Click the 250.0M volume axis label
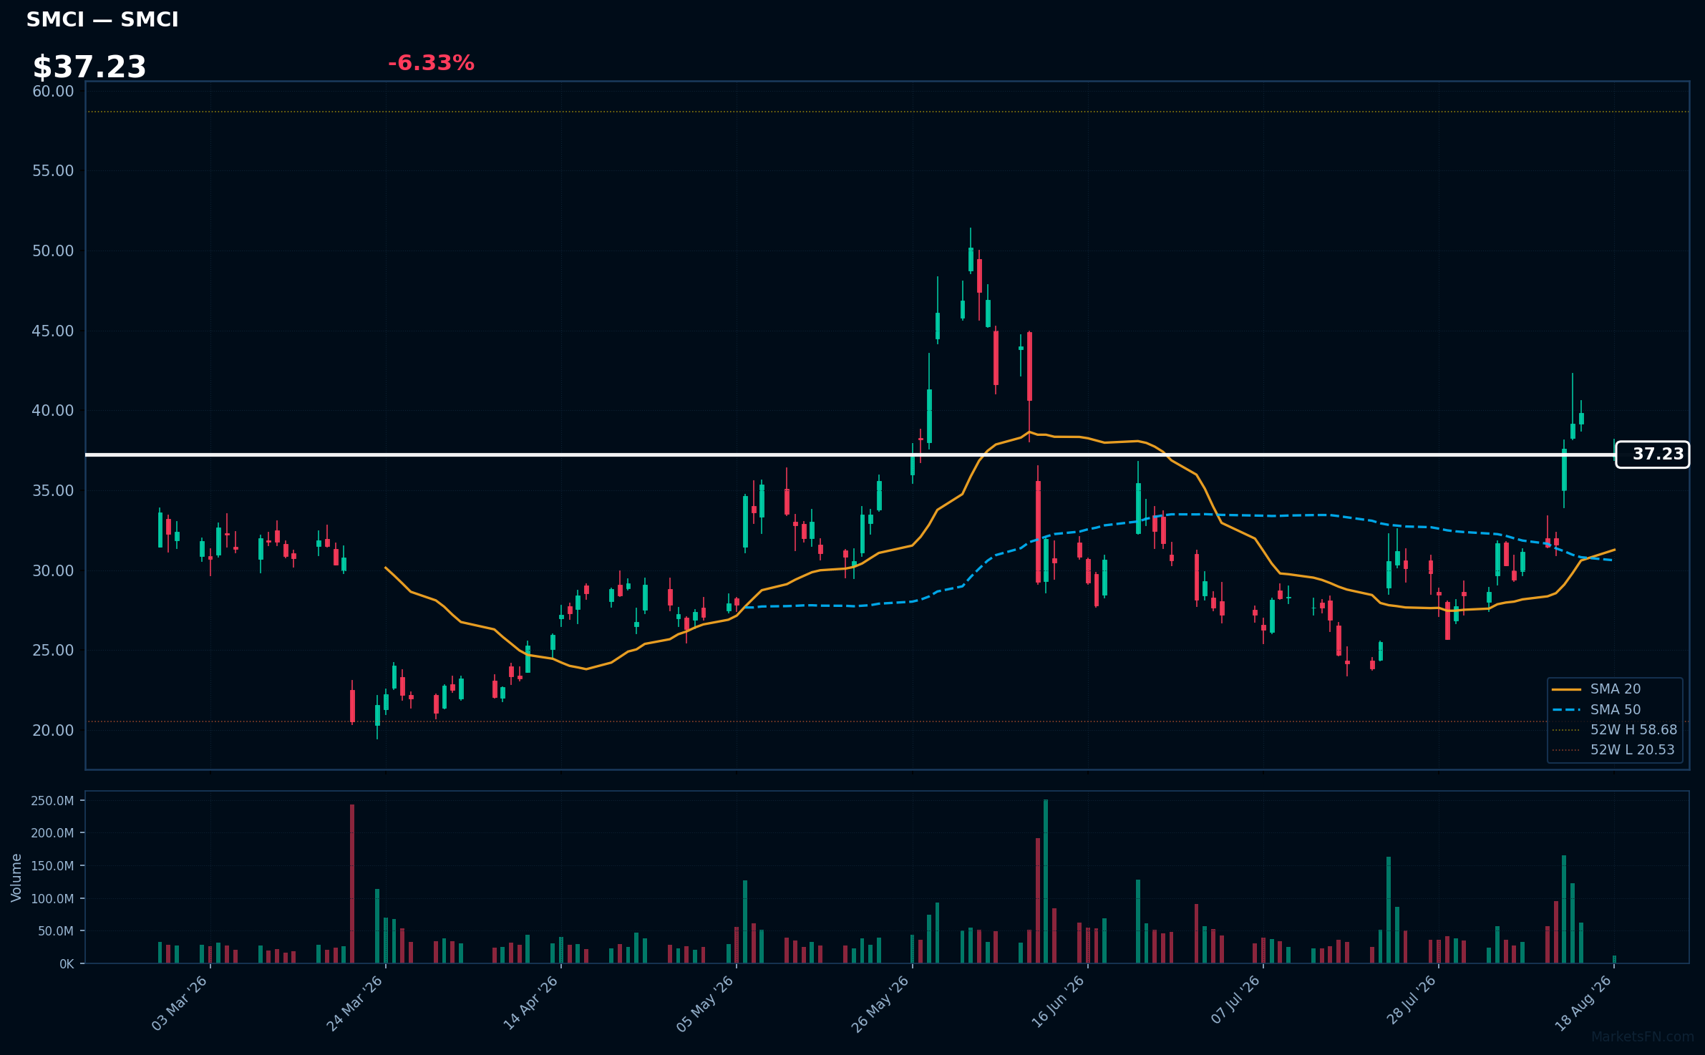 pyautogui.click(x=52, y=801)
